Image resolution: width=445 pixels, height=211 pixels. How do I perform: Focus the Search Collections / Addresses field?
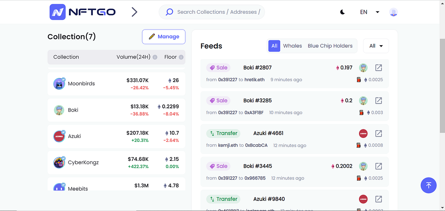pos(212,12)
